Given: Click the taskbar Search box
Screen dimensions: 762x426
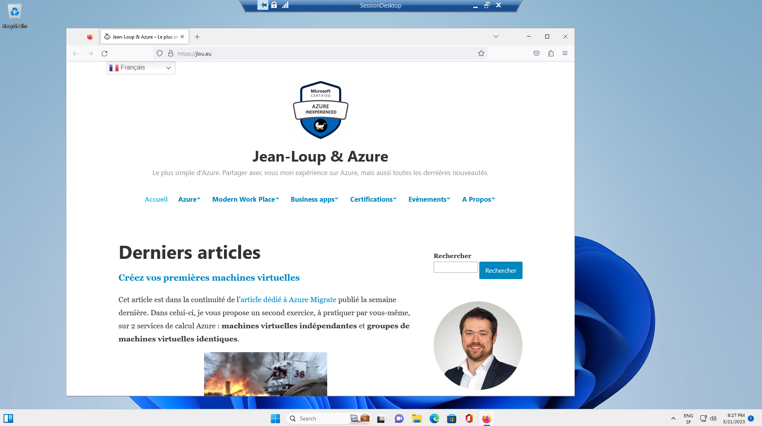Looking at the screenshot, I should pyautogui.click(x=329, y=418).
